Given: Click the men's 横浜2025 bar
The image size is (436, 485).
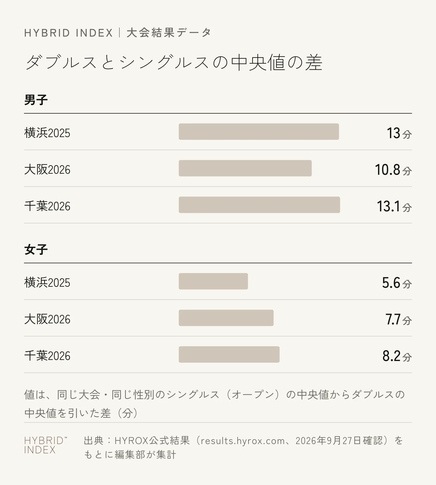Looking at the screenshot, I should [259, 132].
